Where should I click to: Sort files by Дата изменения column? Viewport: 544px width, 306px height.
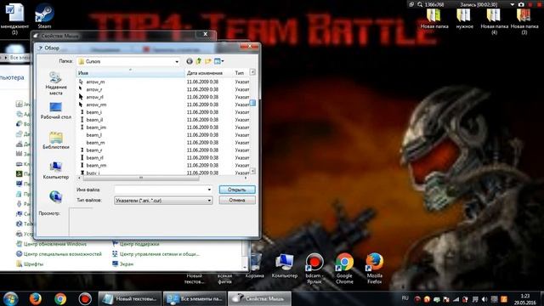pos(208,73)
